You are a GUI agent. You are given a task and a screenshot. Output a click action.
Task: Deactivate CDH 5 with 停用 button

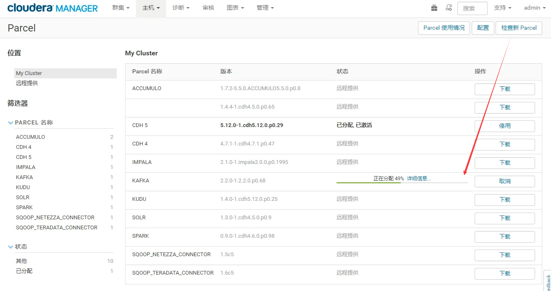(505, 126)
